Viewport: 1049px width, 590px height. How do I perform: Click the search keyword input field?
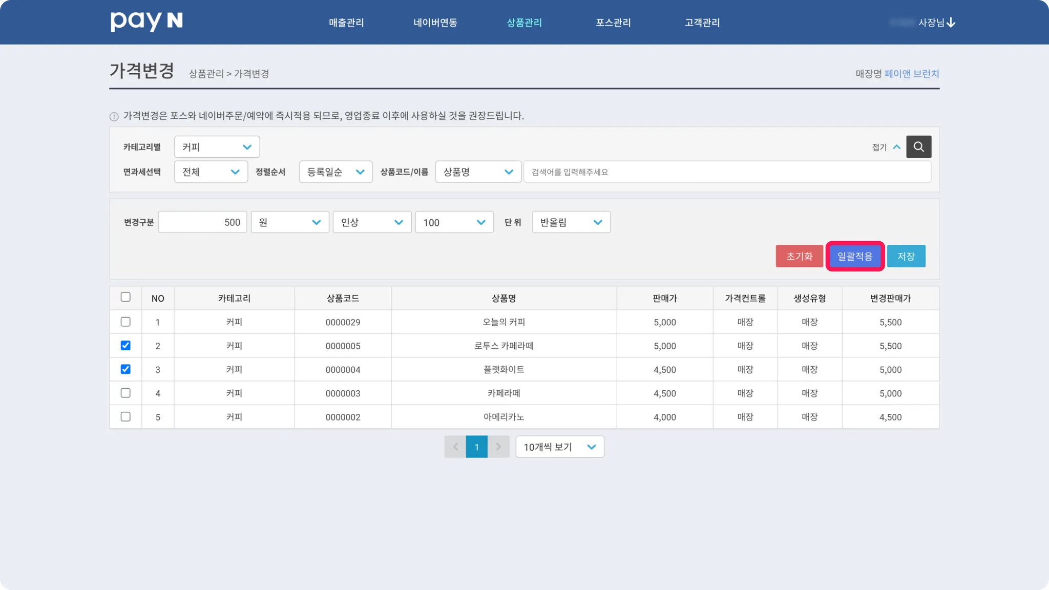pyautogui.click(x=726, y=172)
